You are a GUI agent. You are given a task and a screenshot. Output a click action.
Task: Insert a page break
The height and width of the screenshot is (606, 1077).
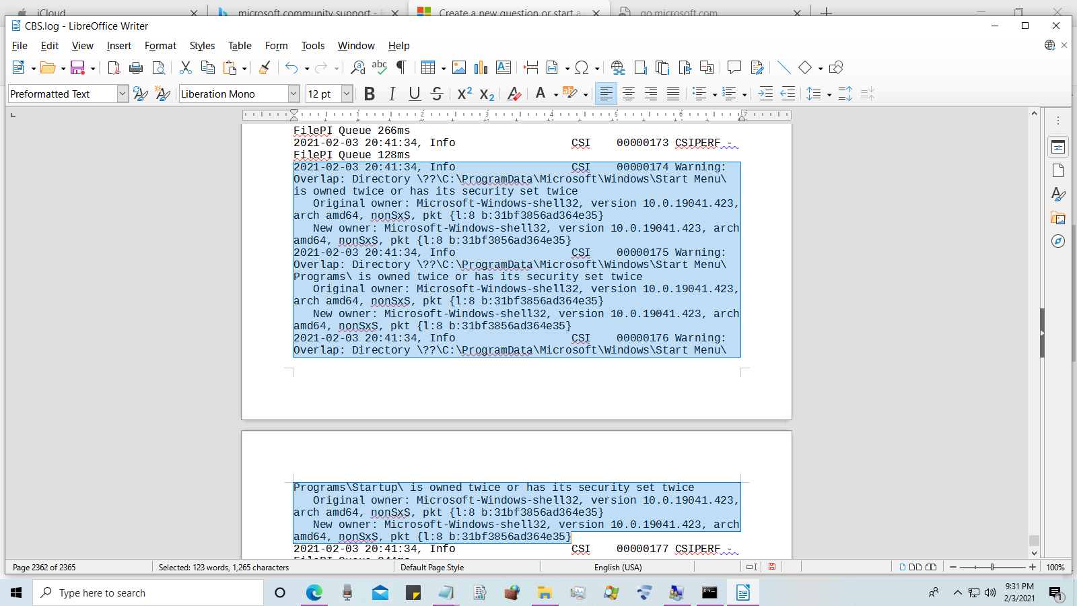531,68
